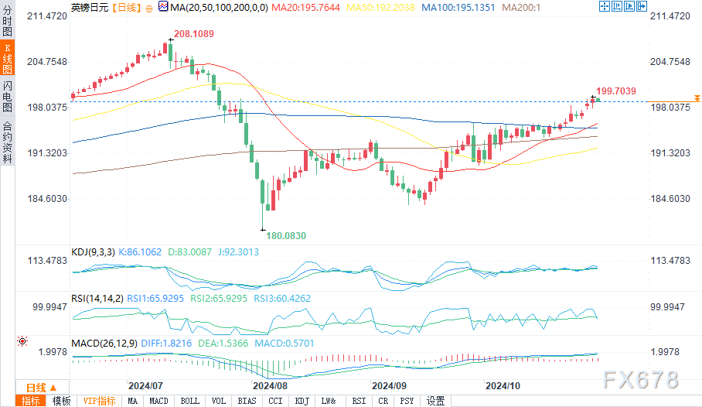Screen dimensions: 702x407
Task: Select the K线图 sidebar tab
Action: (7, 60)
